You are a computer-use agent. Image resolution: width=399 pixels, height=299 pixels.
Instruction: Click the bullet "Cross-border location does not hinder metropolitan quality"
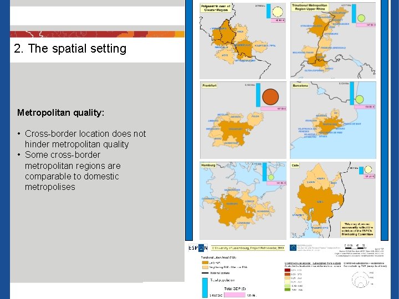pos(85,139)
